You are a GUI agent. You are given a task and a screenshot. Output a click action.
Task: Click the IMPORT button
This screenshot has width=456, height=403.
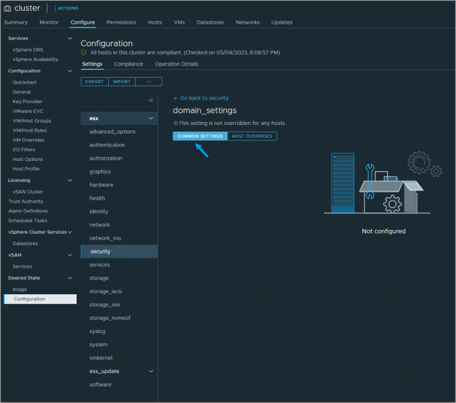pos(122,81)
